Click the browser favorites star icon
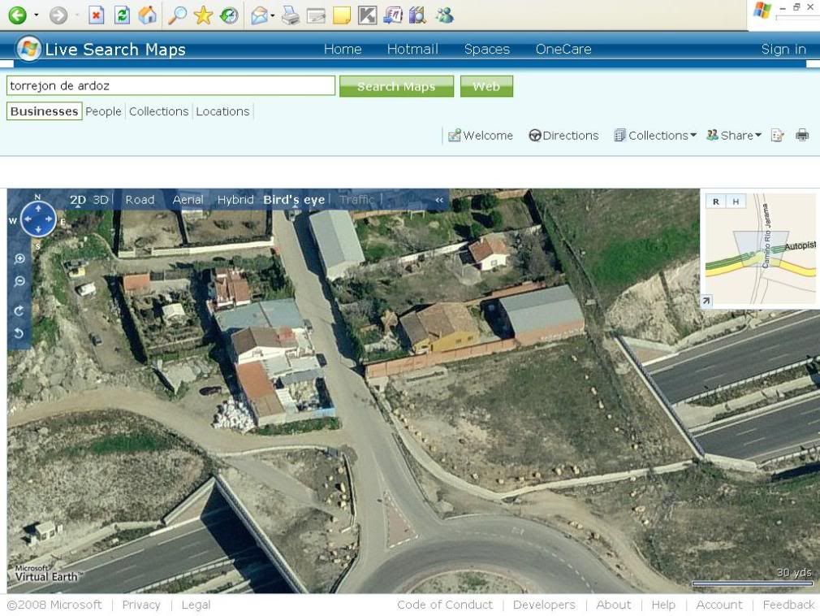 click(x=203, y=15)
